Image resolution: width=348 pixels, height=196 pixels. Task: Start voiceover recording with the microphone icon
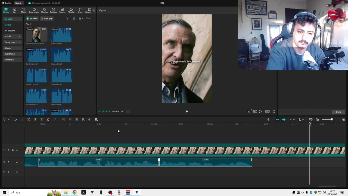pos(268,120)
